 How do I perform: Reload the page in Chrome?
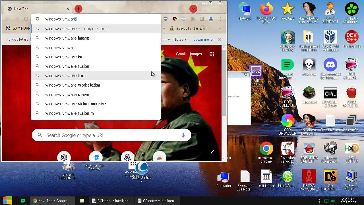[26, 19]
